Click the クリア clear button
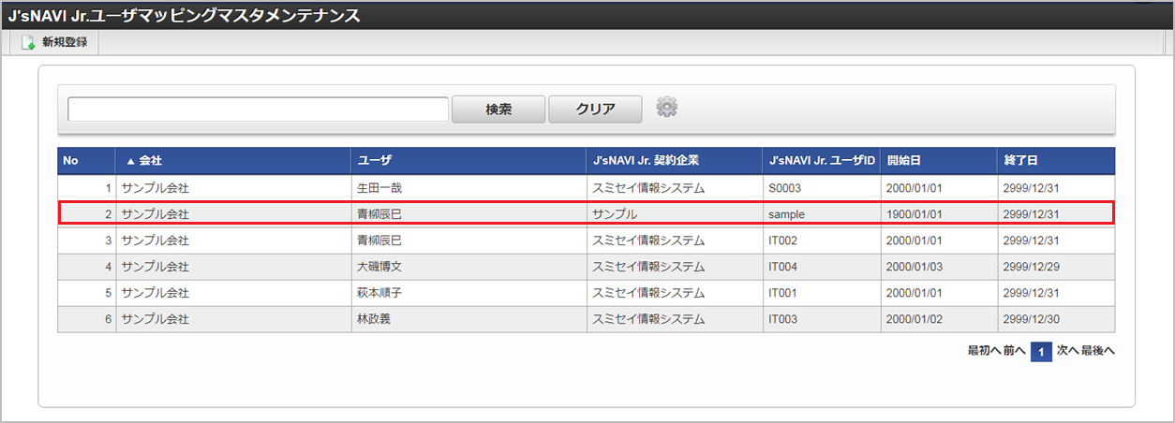Viewport: 1175px width, 423px height. [x=595, y=109]
